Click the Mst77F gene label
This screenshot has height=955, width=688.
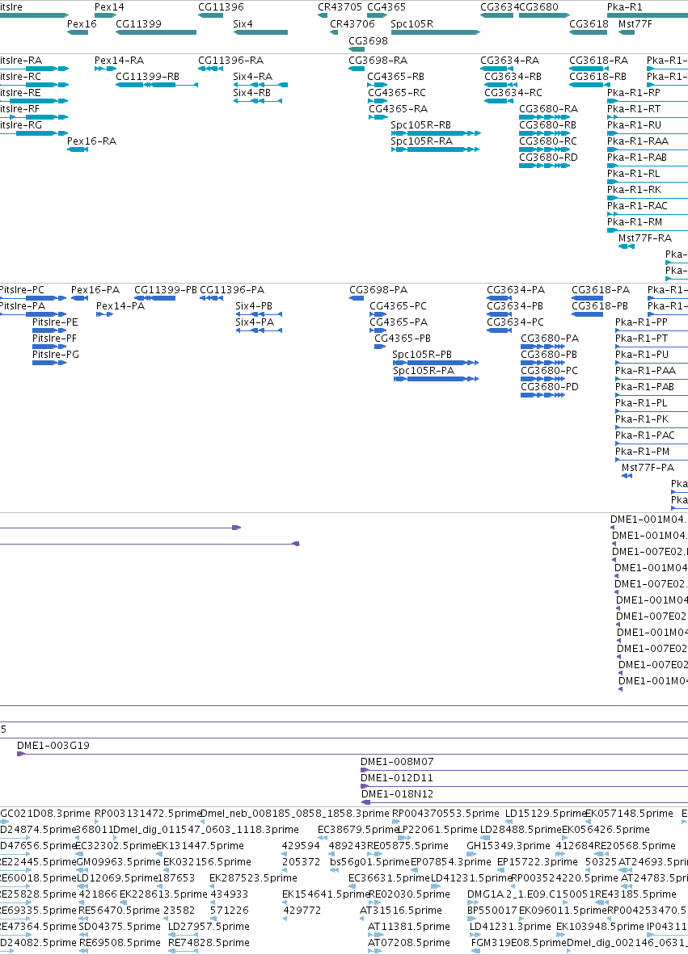point(635,24)
